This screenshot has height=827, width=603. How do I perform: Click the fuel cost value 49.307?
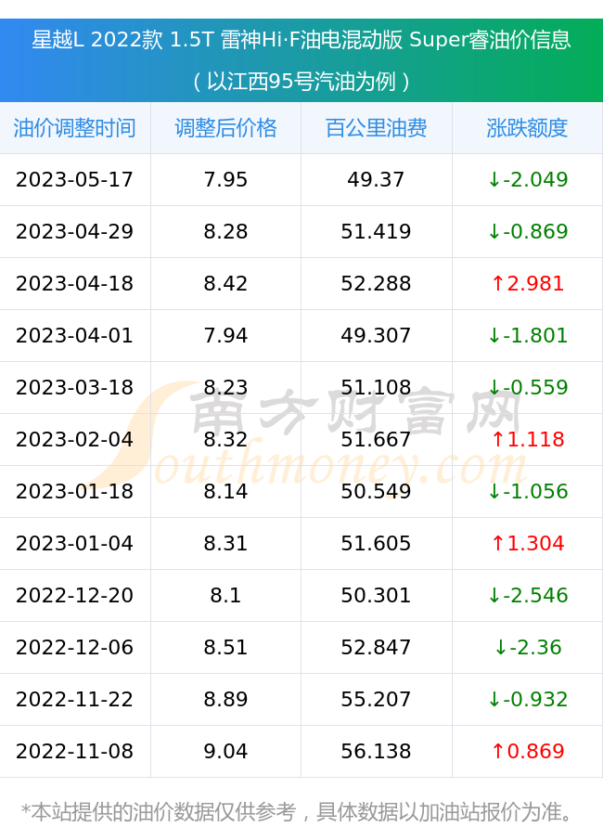[376, 335]
